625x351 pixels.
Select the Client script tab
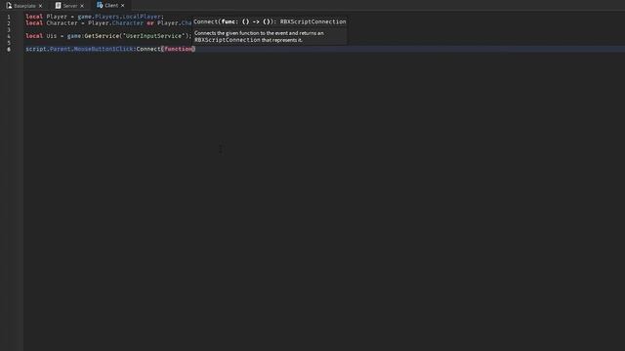click(110, 6)
